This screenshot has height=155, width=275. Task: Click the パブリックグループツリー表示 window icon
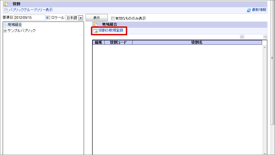click(x=6, y=10)
